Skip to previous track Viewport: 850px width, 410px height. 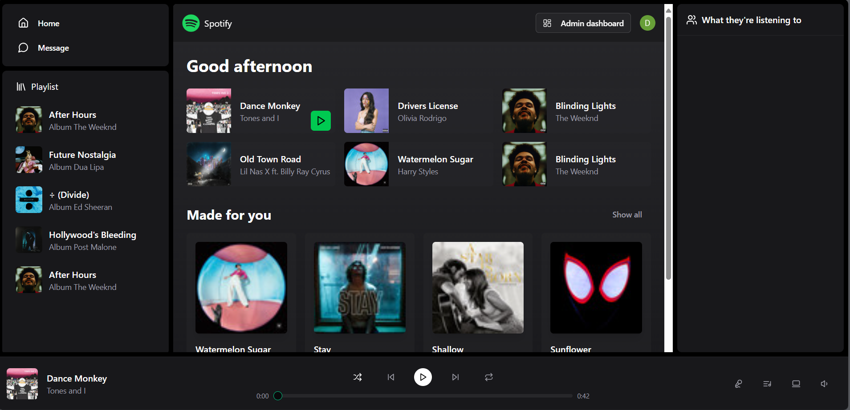[391, 377]
